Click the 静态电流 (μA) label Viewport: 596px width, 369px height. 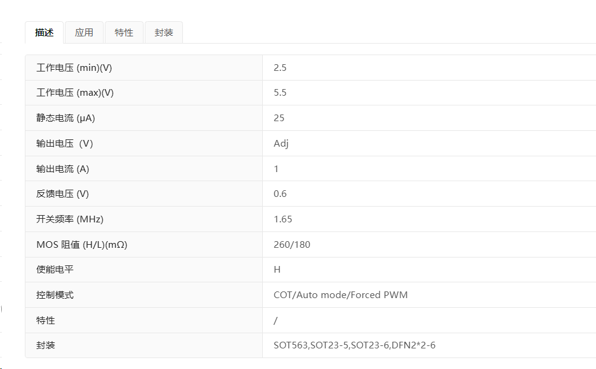(65, 118)
